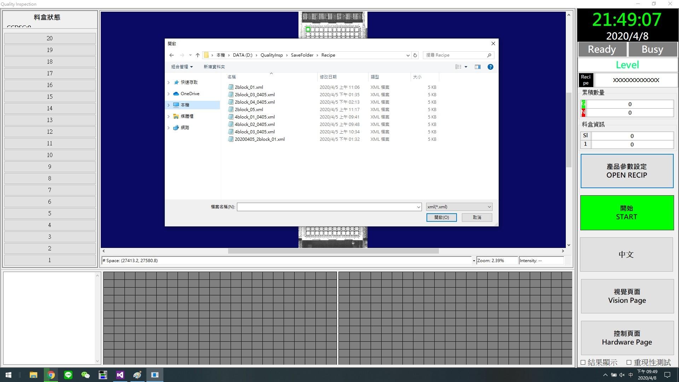Click the 開啟(O) button

point(441,218)
